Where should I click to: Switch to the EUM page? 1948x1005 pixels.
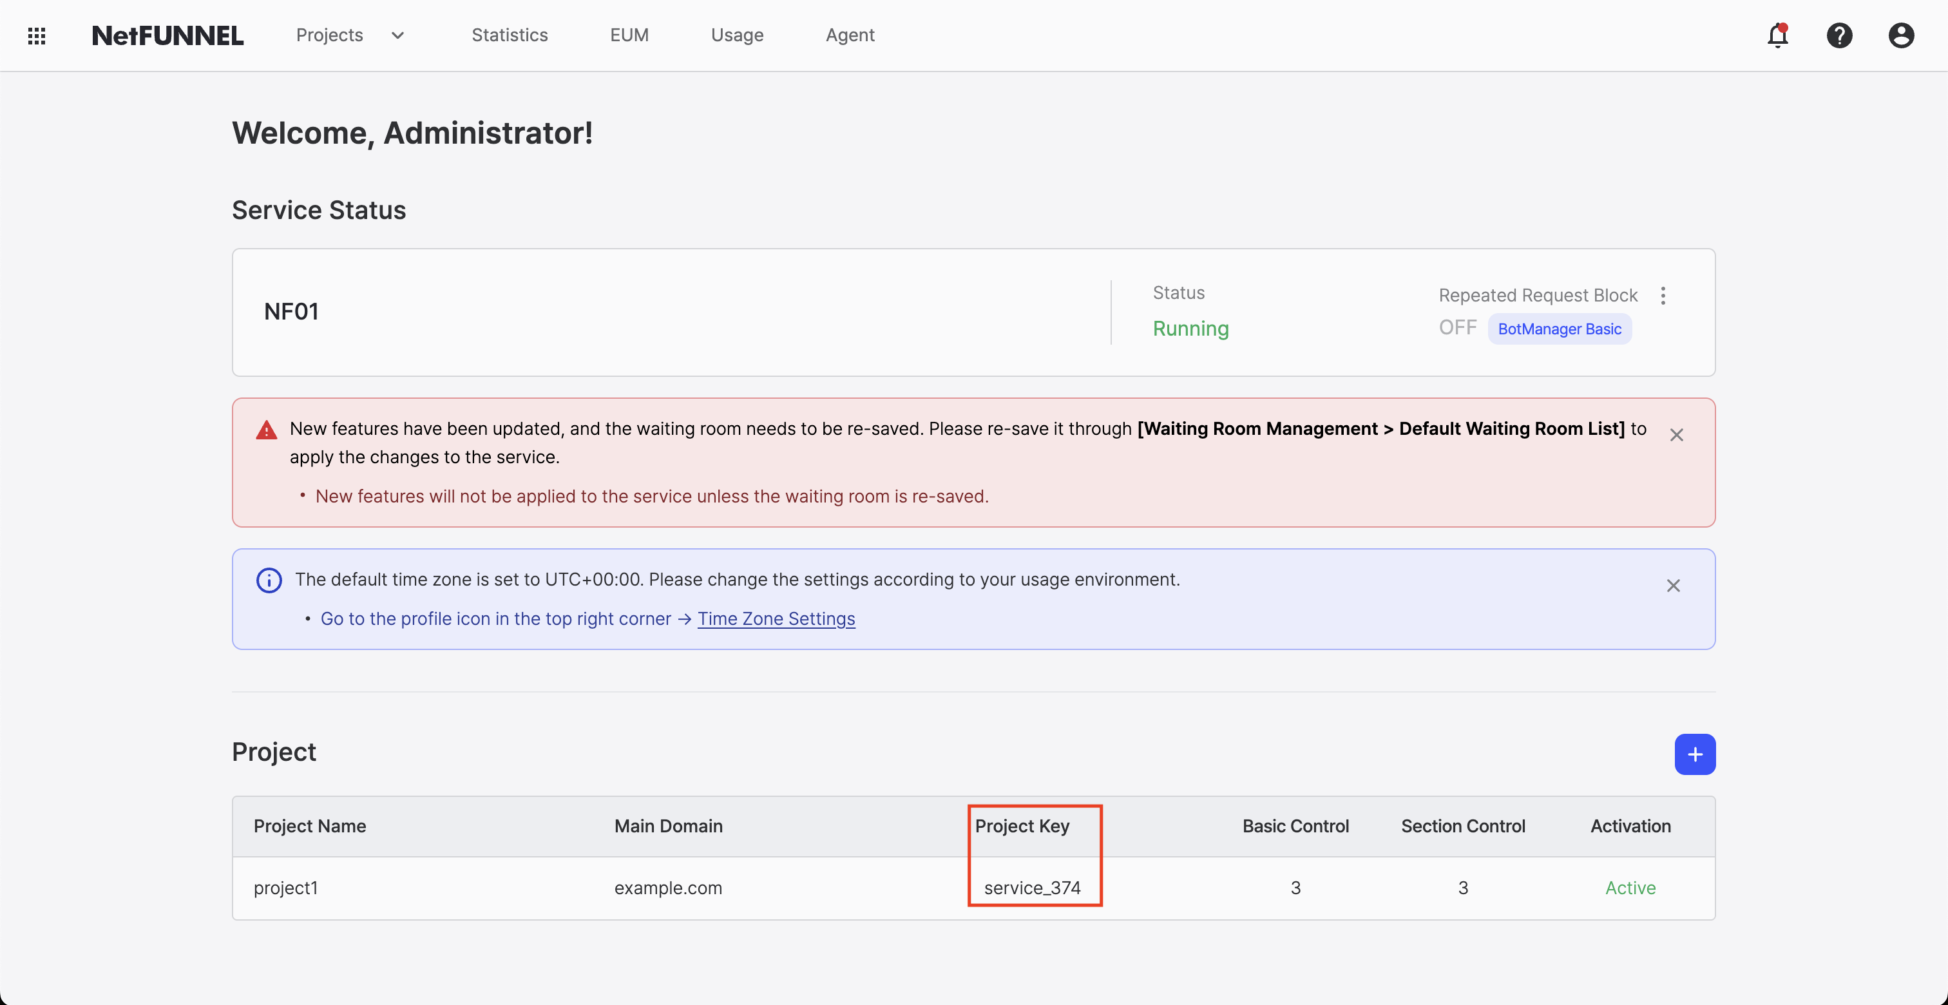[629, 35]
